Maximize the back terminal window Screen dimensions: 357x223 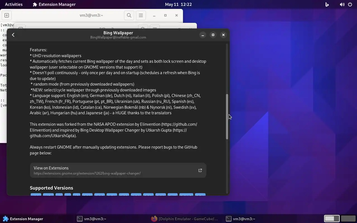coord(165,15)
